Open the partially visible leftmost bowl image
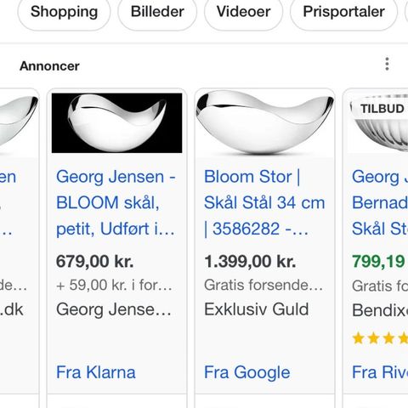408x408 pixels. [x=19, y=123]
